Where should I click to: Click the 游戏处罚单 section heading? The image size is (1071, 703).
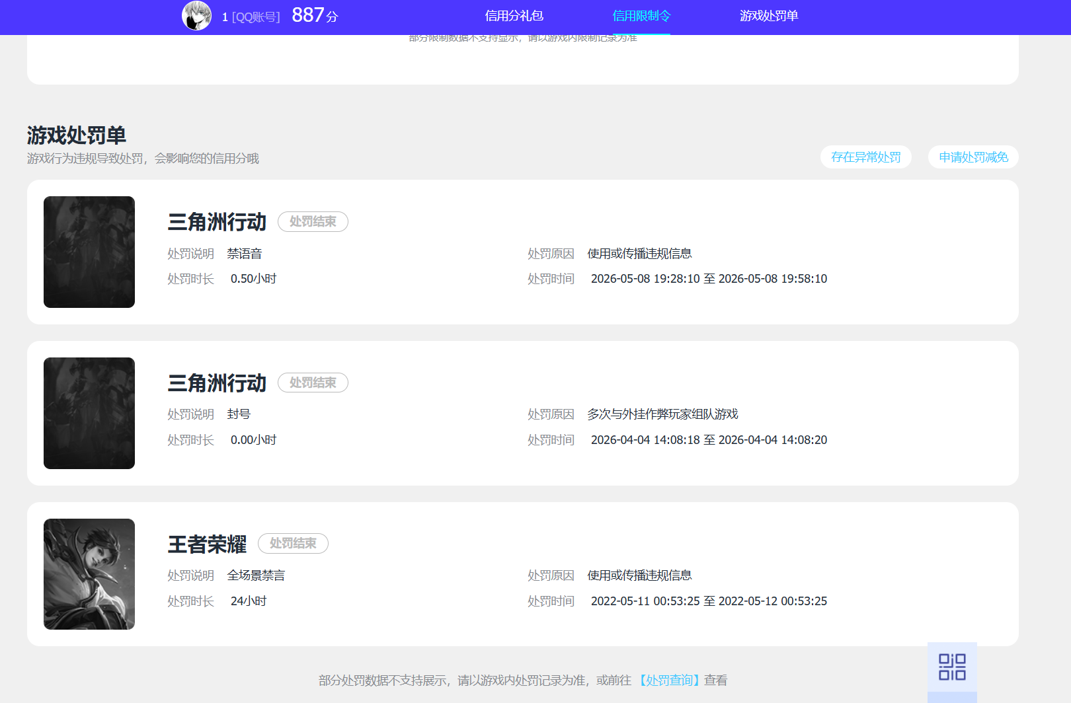[x=77, y=135]
